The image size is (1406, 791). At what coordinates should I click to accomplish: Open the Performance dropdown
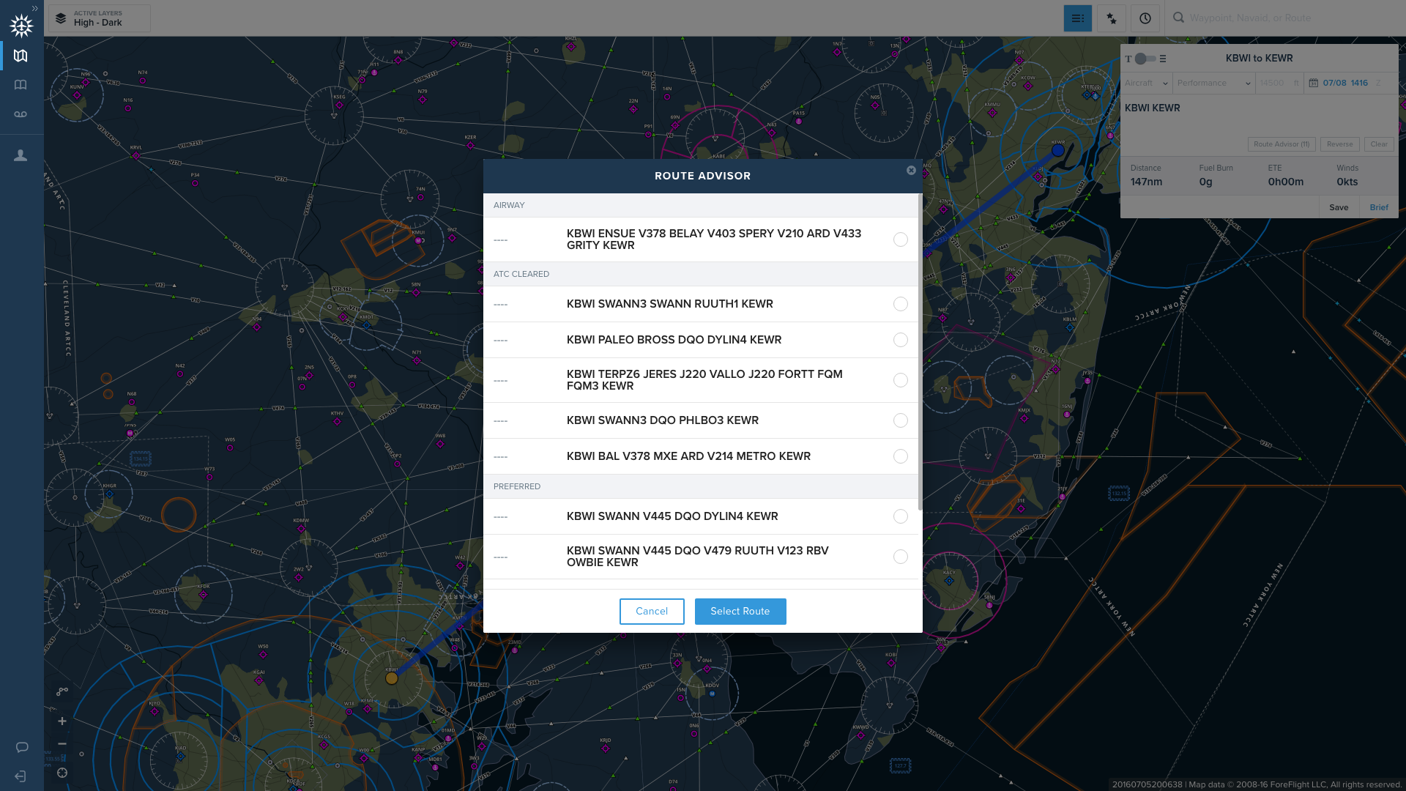tap(1213, 83)
